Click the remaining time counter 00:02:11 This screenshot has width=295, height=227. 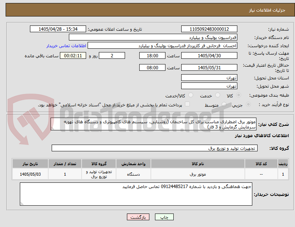[73, 55]
